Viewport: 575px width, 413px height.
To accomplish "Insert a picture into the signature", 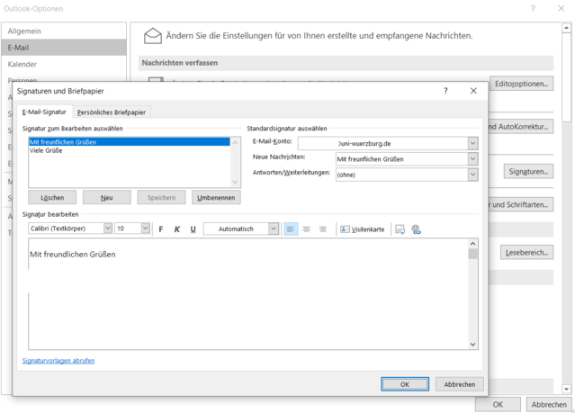I will [x=400, y=229].
